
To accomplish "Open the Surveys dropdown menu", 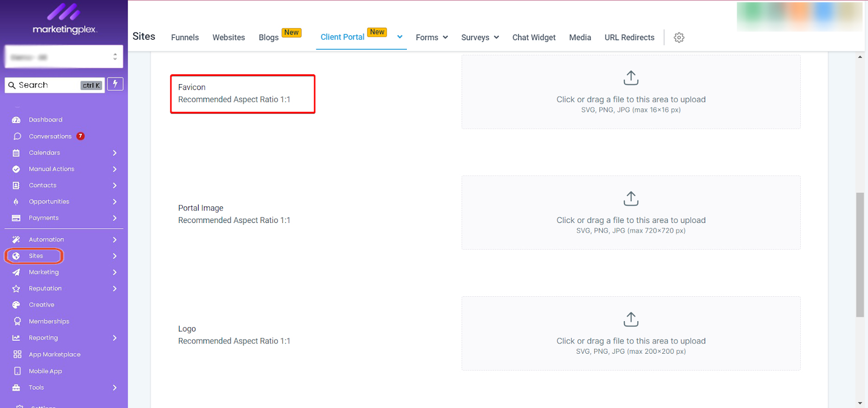I will point(480,37).
